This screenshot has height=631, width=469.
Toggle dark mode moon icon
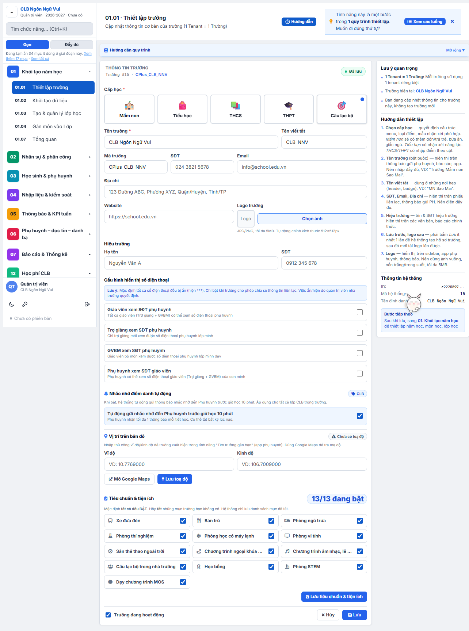tap(12, 304)
